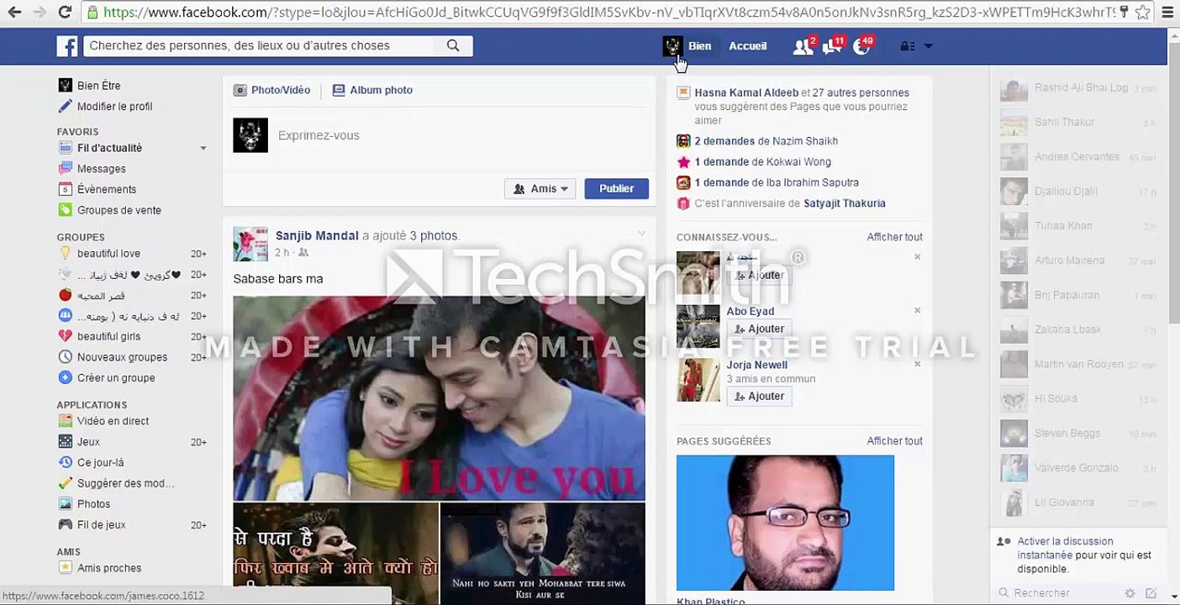Open Sanjib Mandal's profile name link
Image resolution: width=1180 pixels, height=605 pixels.
pyautogui.click(x=317, y=236)
